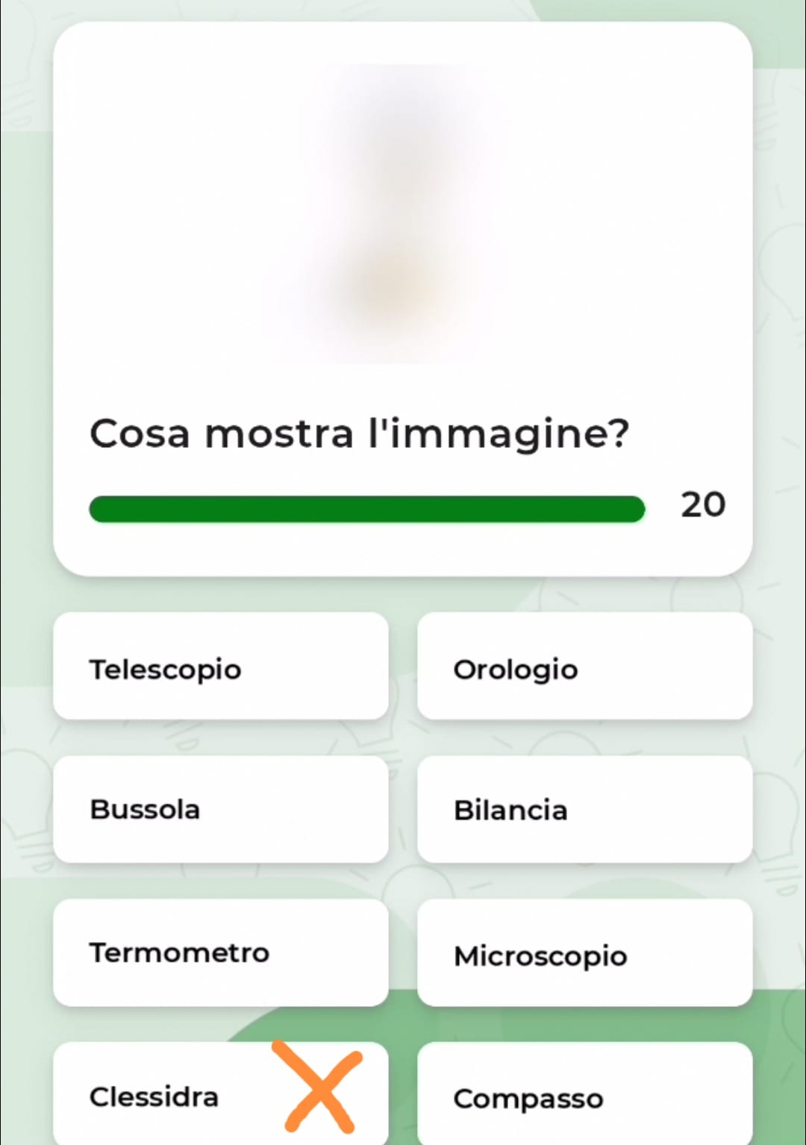Tap the Clessidra answer text
This screenshot has width=806, height=1145.
[x=154, y=1096]
